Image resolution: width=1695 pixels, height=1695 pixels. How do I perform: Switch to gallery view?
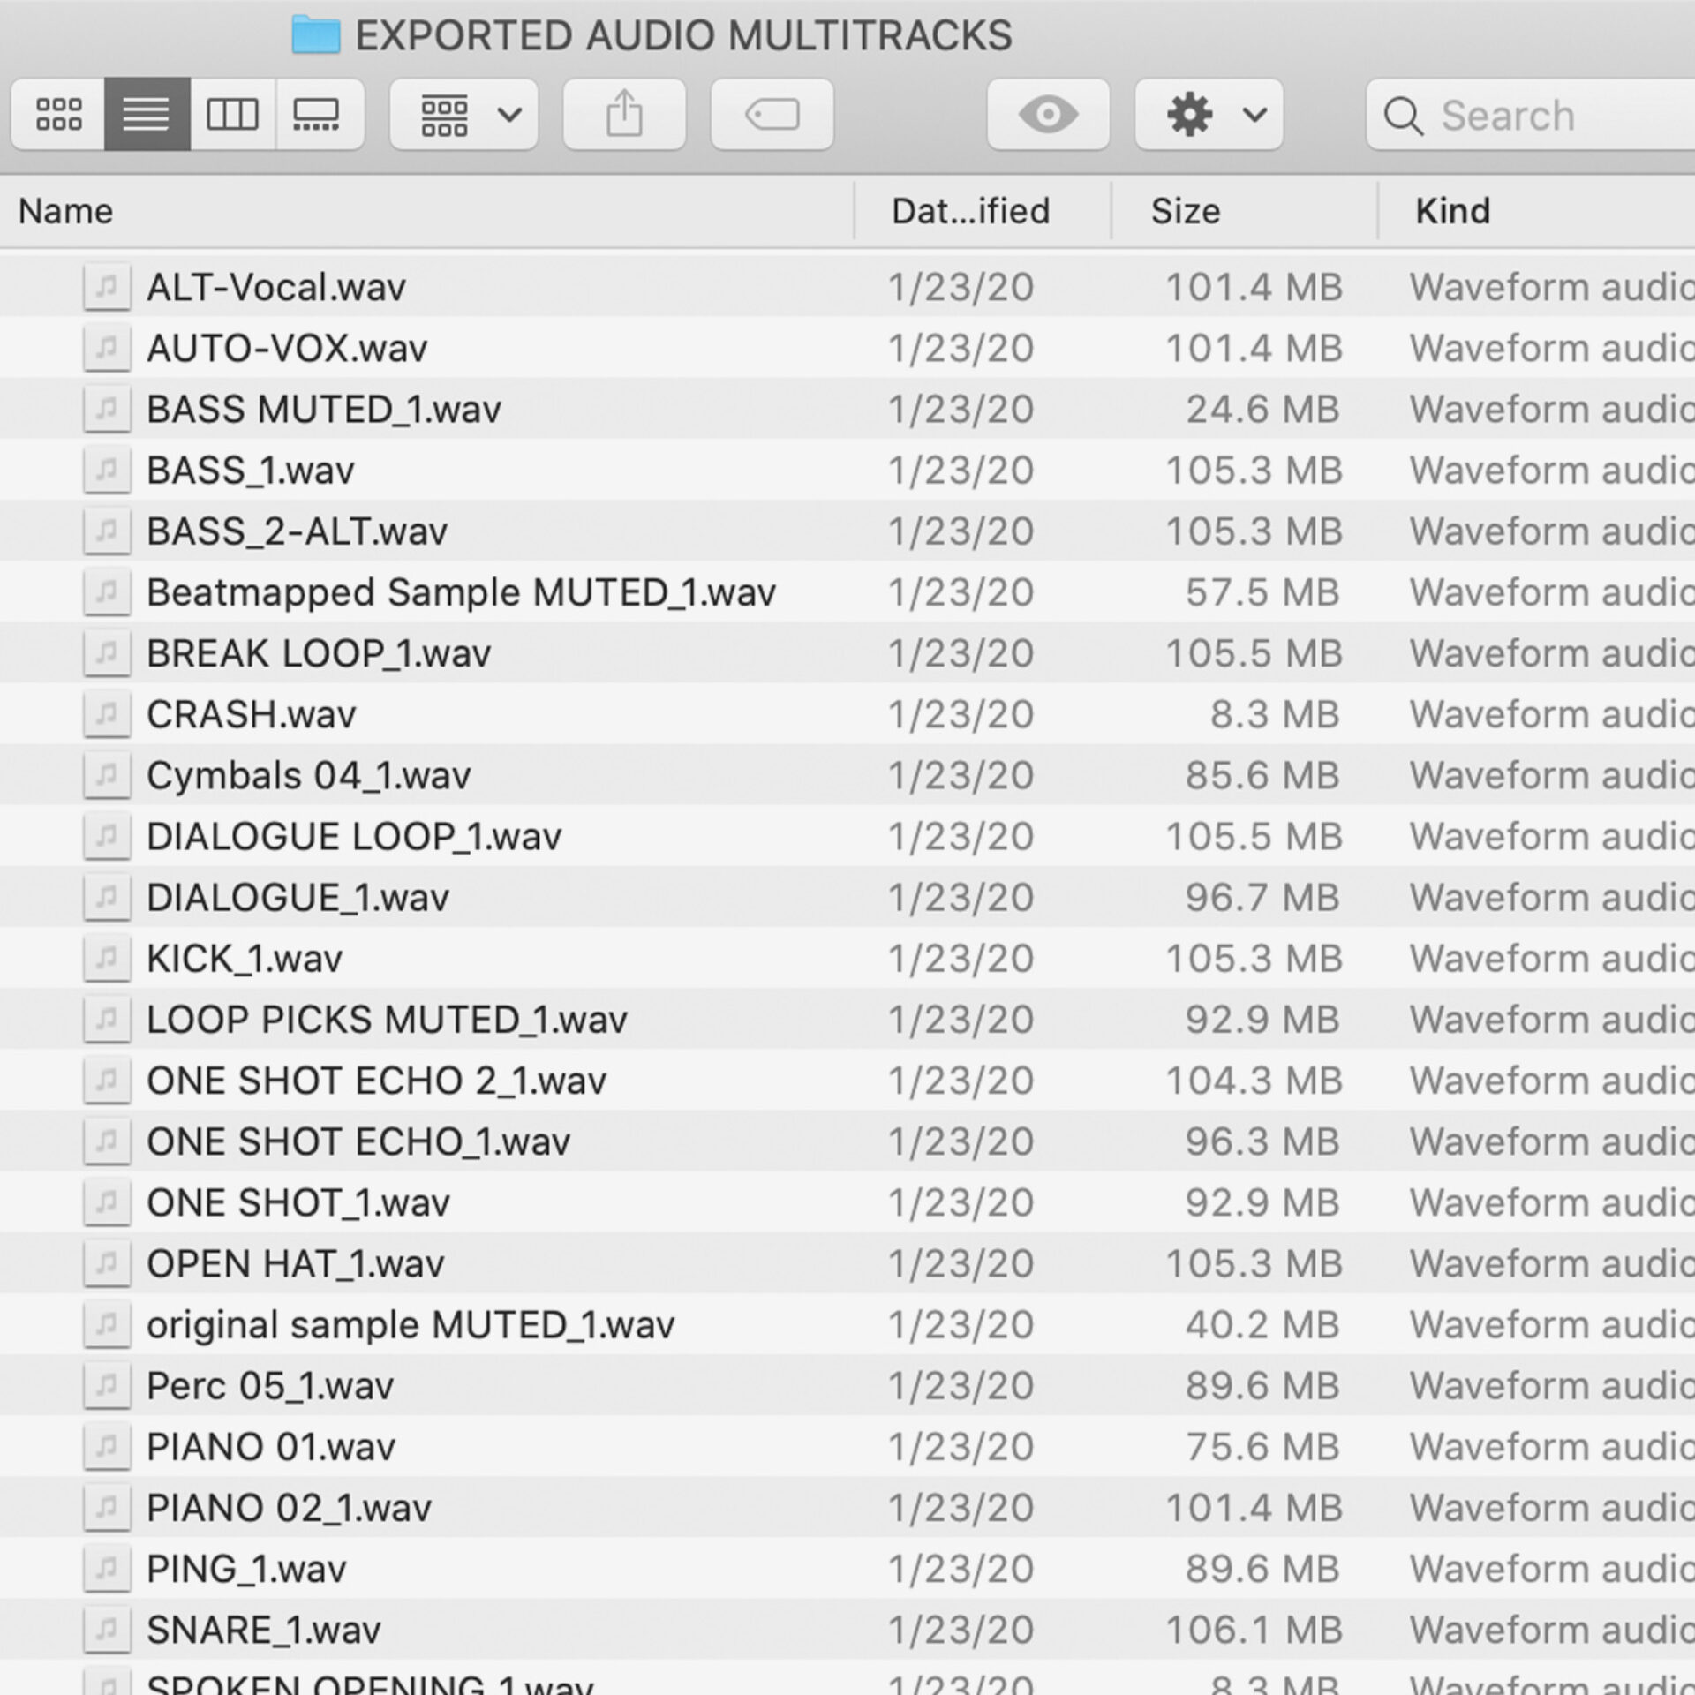(320, 114)
